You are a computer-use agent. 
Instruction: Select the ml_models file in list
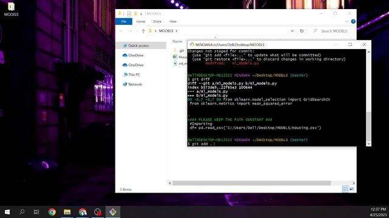(180, 64)
